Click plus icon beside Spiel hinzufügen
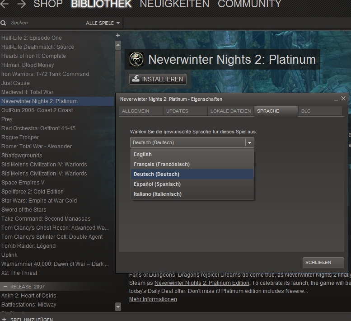This screenshot has width=351, height=321. pyautogui.click(x=4, y=319)
